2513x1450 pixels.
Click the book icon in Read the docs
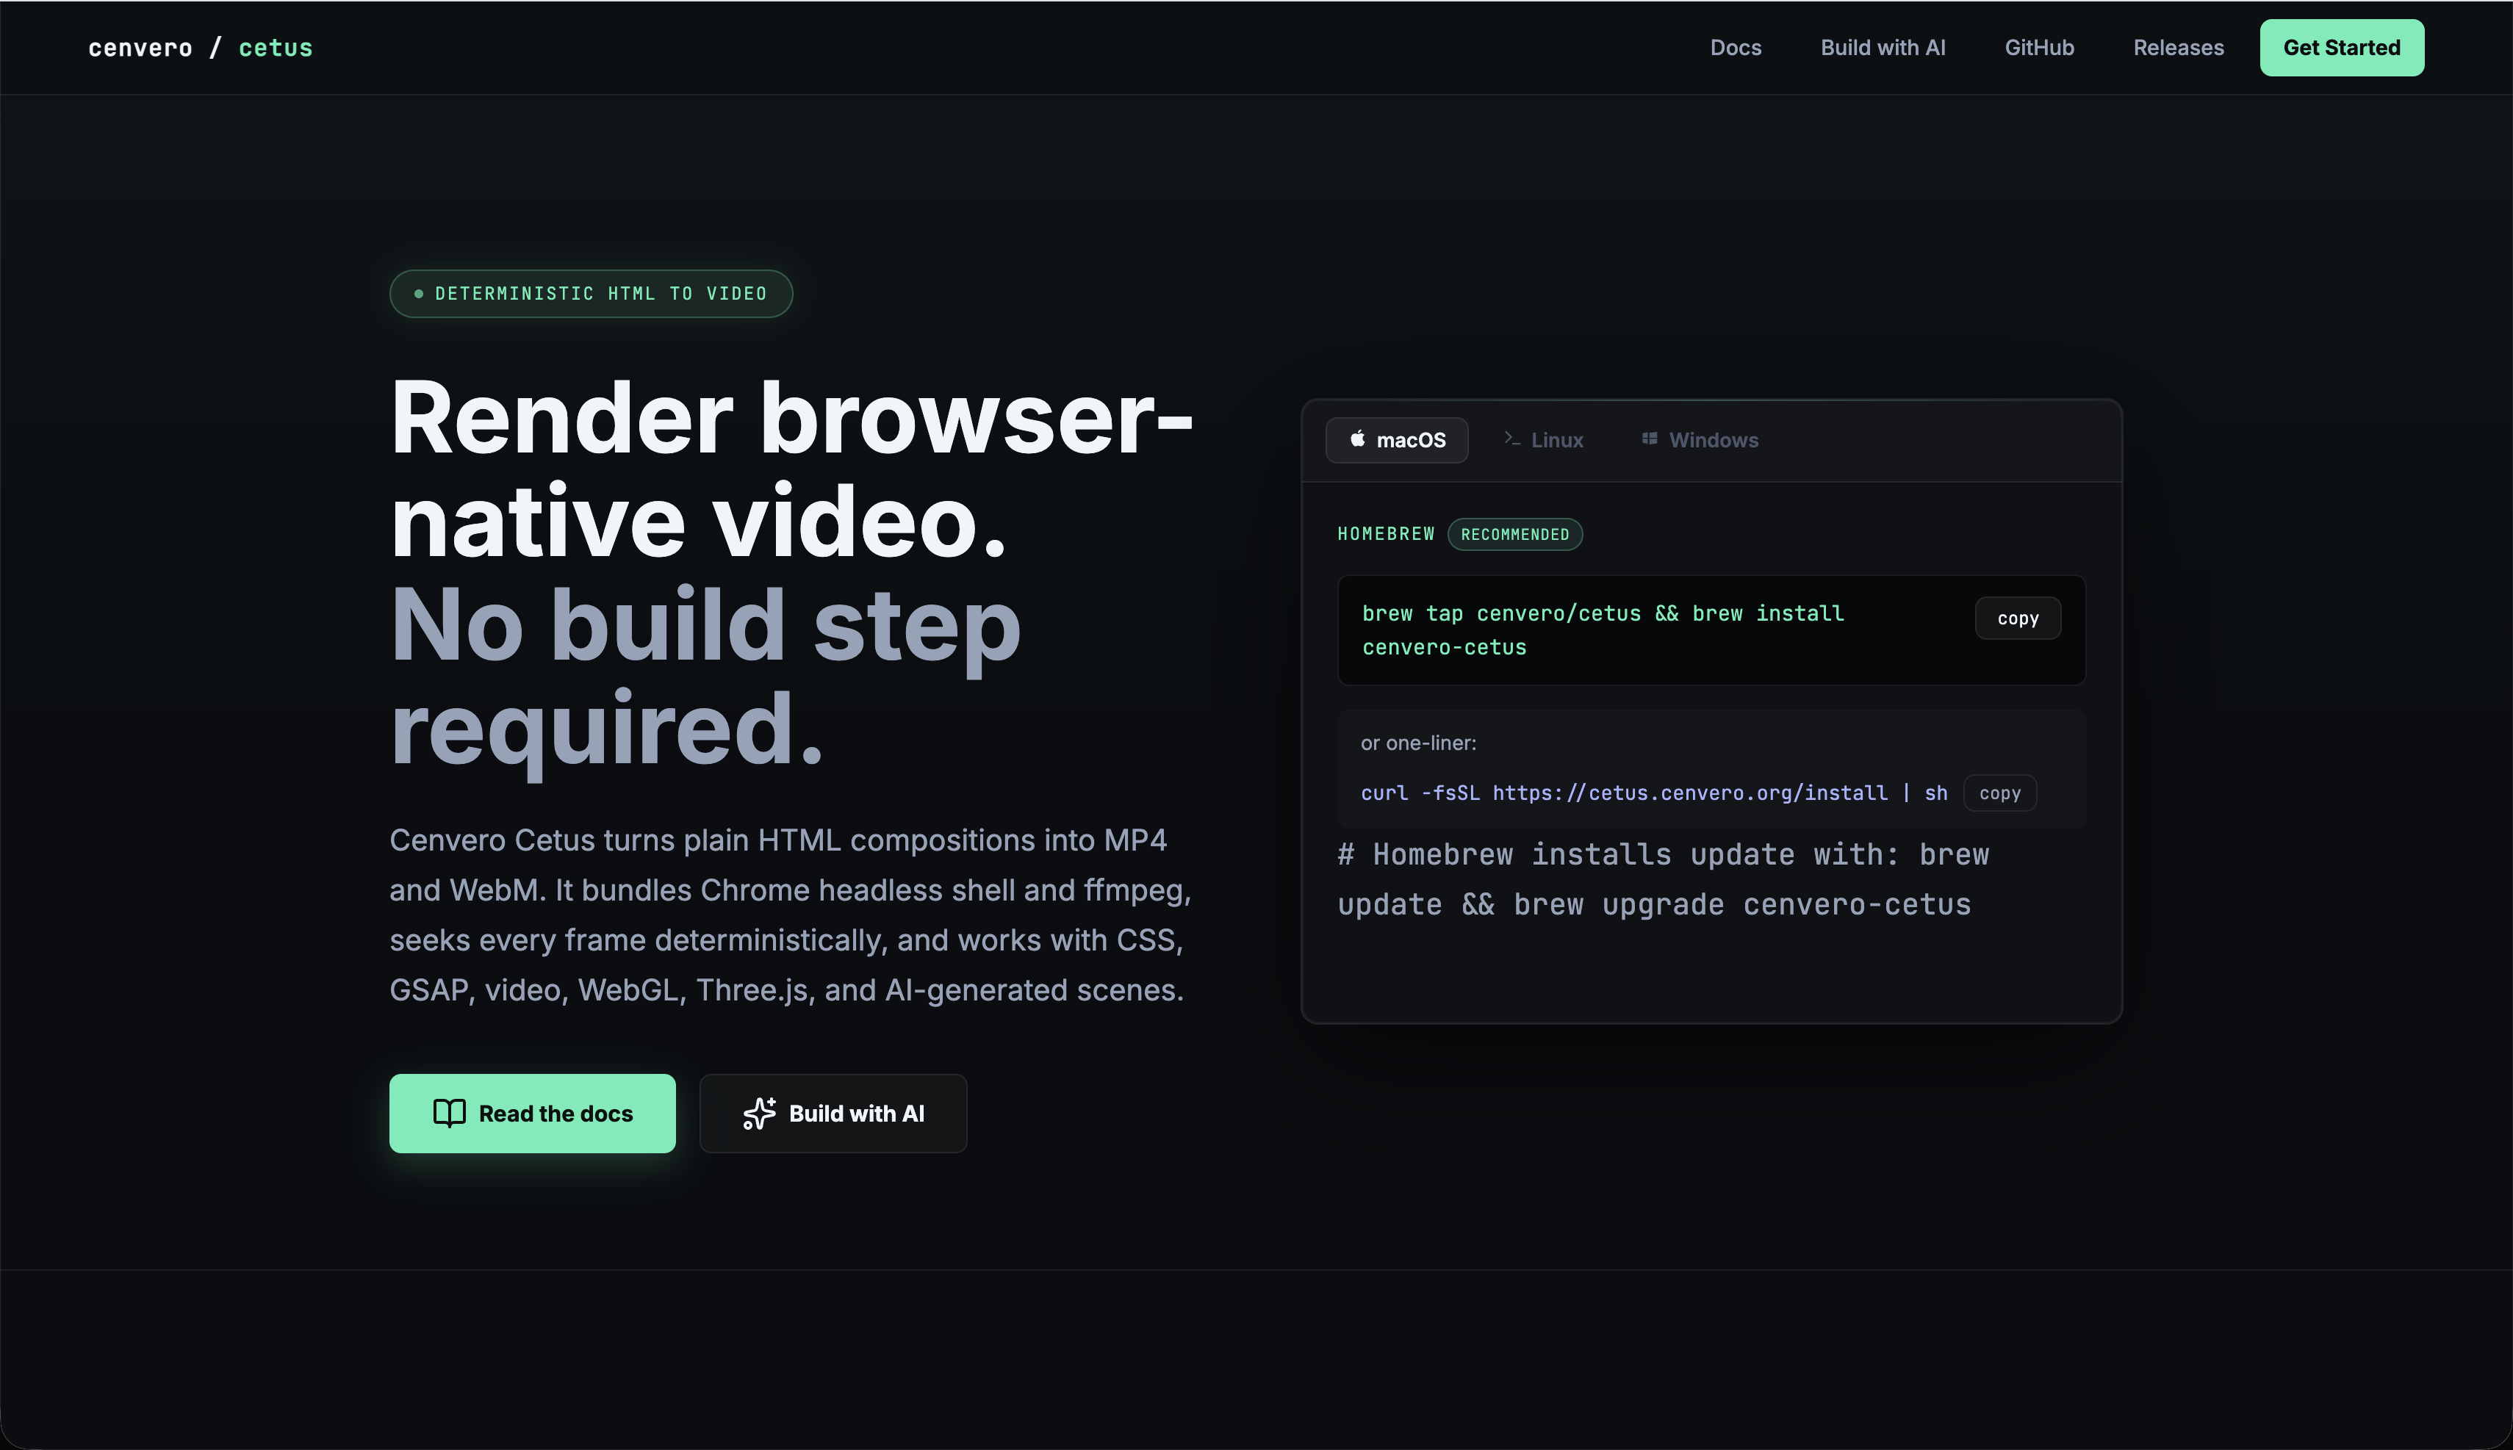[449, 1114]
